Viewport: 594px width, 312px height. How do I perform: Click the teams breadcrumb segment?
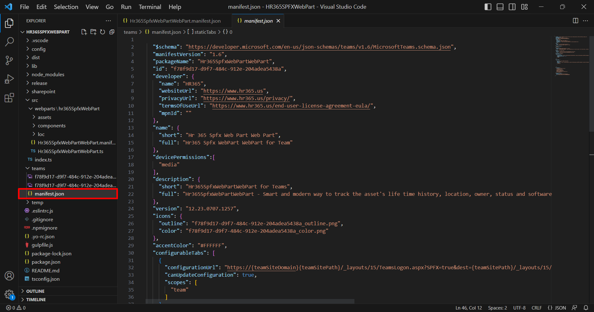pyautogui.click(x=130, y=32)
